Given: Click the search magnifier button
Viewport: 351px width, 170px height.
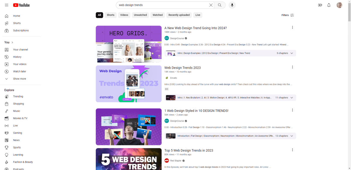Looking at the screenshot, I should coord(220,5).
